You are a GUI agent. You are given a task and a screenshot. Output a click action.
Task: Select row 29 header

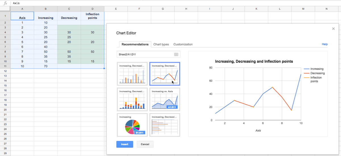[x=5, y=153]
